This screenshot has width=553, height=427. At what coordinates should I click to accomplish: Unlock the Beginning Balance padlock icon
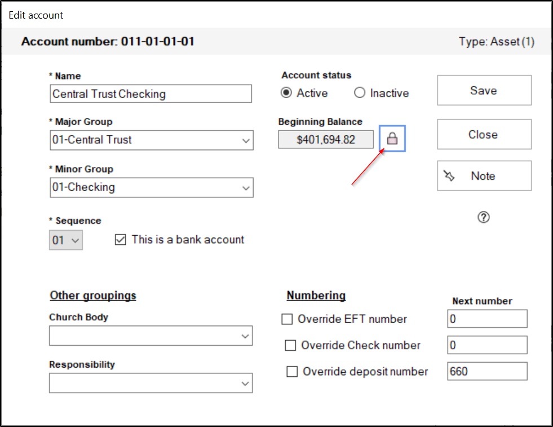(392, 139)
